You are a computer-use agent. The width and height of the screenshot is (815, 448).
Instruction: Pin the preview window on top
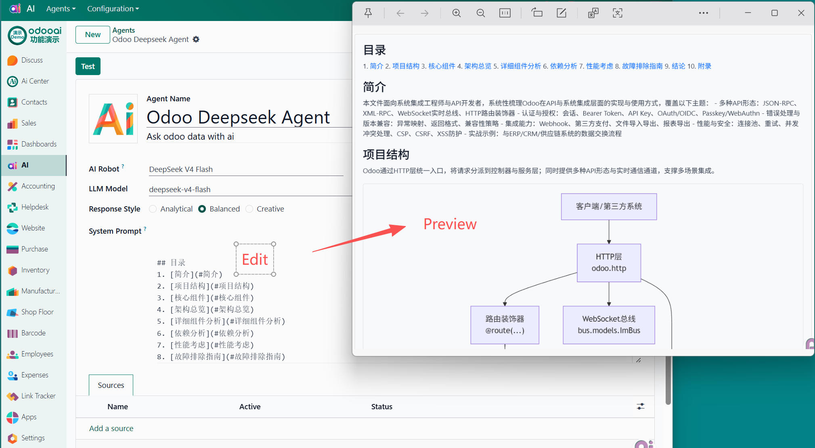(368, 13)
